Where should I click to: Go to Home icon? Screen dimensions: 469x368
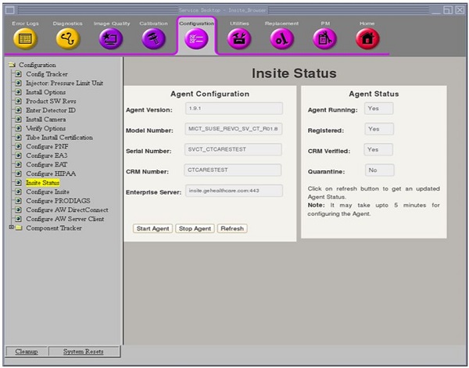(367, 39)
